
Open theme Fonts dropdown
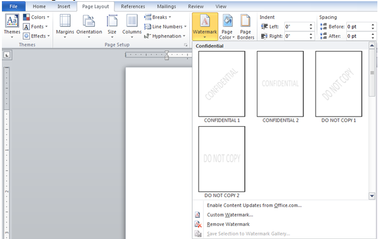tap(36, 26)
